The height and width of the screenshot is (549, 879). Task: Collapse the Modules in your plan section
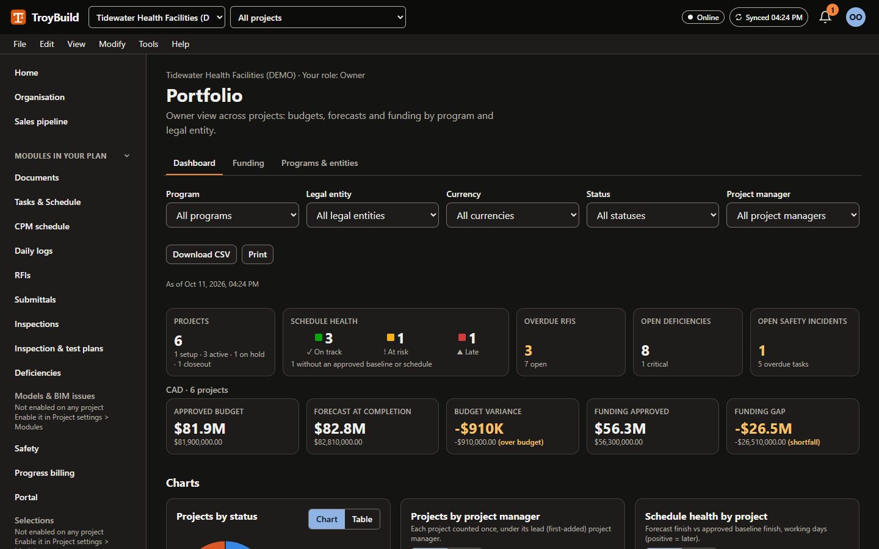(x=127, y=156)
